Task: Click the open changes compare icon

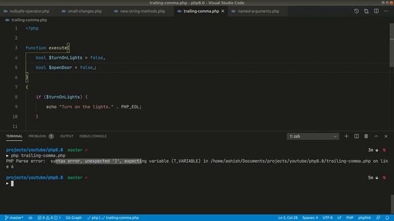Action: (366, 11)
